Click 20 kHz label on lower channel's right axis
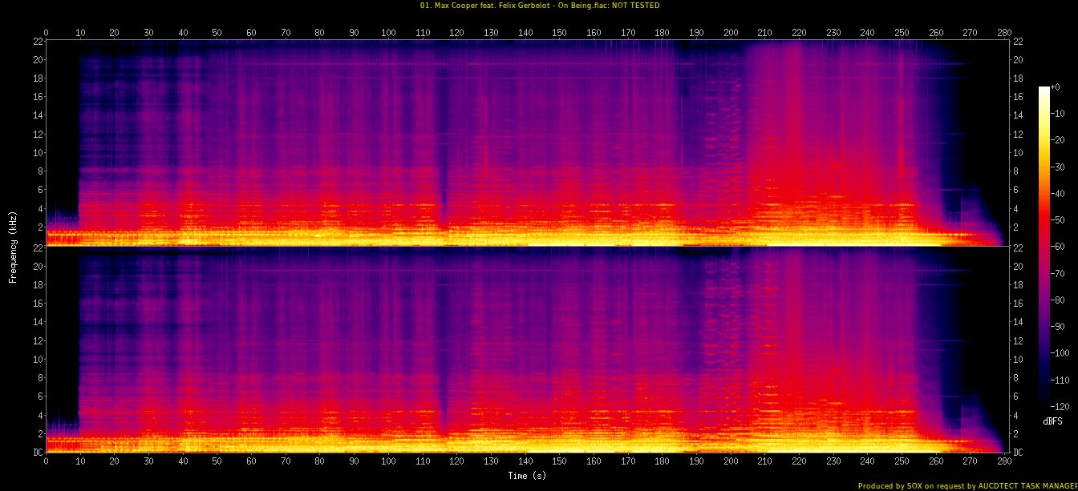The width and height of the screenshot is (1078, 491). [1019, 266]
